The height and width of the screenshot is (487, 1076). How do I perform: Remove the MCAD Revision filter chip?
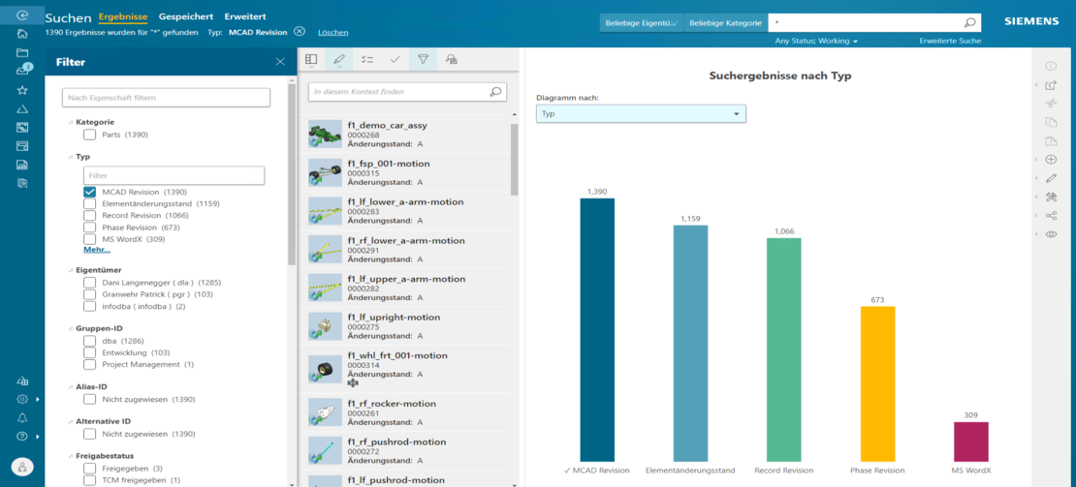point(300,32)
